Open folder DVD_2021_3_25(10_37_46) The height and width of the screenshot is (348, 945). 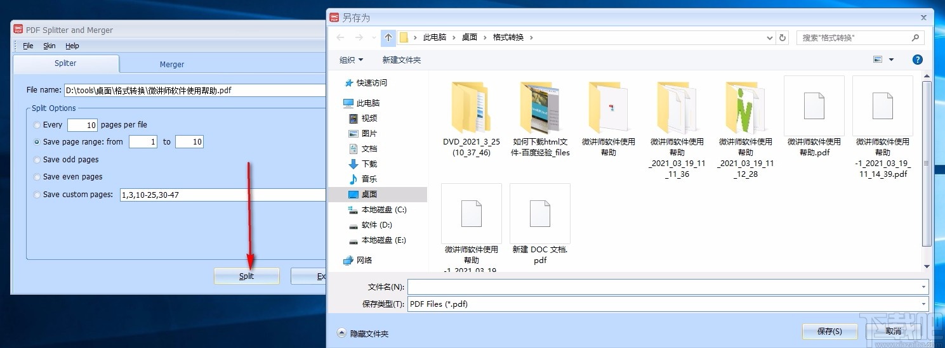pyautogui.click(x=472, y=119)
